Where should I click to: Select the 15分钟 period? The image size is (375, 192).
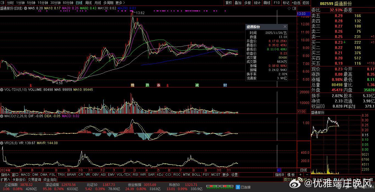coord(43,3)
